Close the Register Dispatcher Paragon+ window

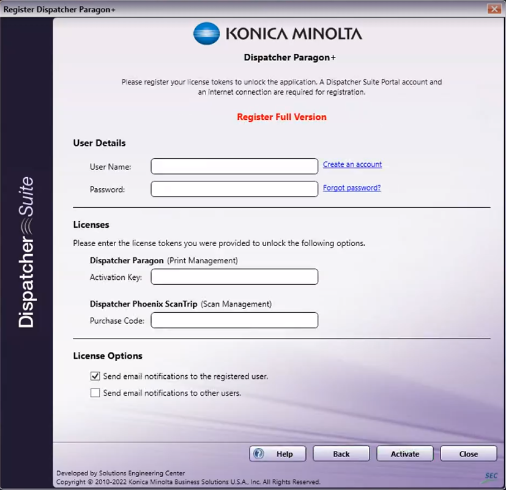(494, 9)
